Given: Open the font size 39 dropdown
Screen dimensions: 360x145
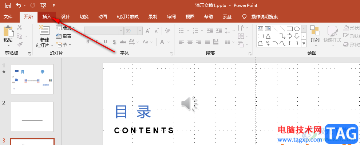Looking at the screenshot, I should (140, 31).
